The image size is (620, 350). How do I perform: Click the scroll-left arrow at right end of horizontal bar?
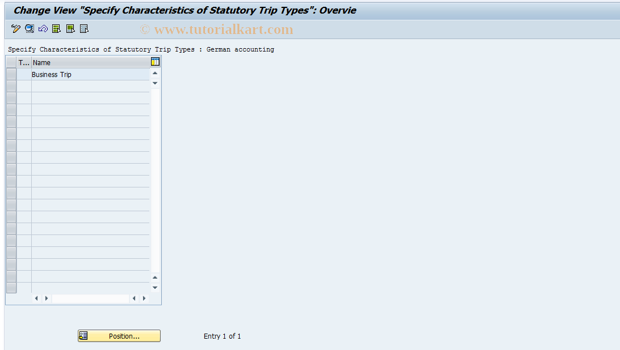(134, 298)
